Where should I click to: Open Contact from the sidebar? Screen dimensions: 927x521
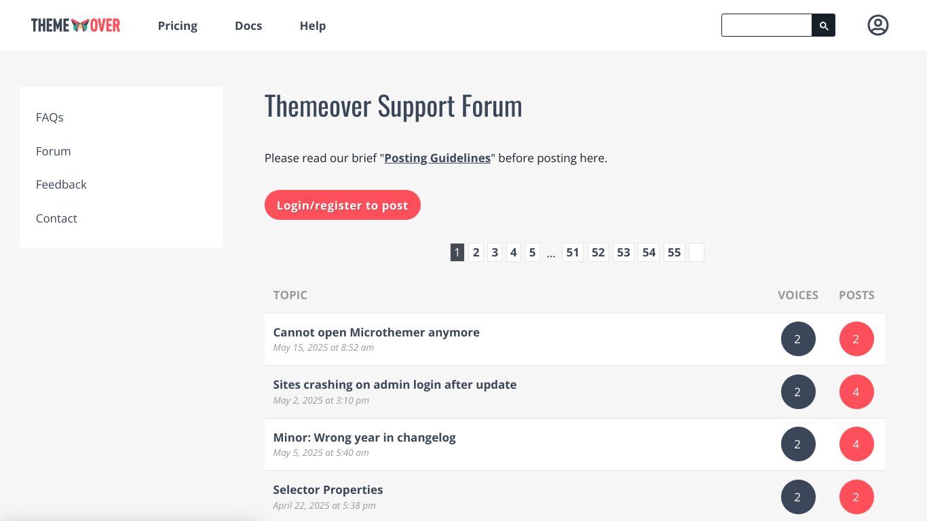56,218
